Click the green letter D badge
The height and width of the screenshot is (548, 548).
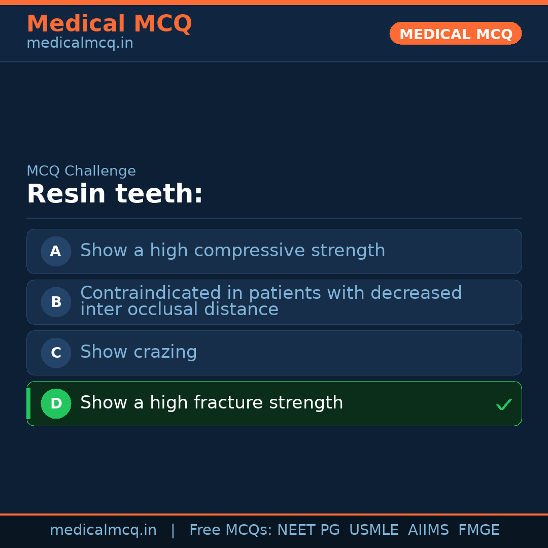(x=56, y=403)
